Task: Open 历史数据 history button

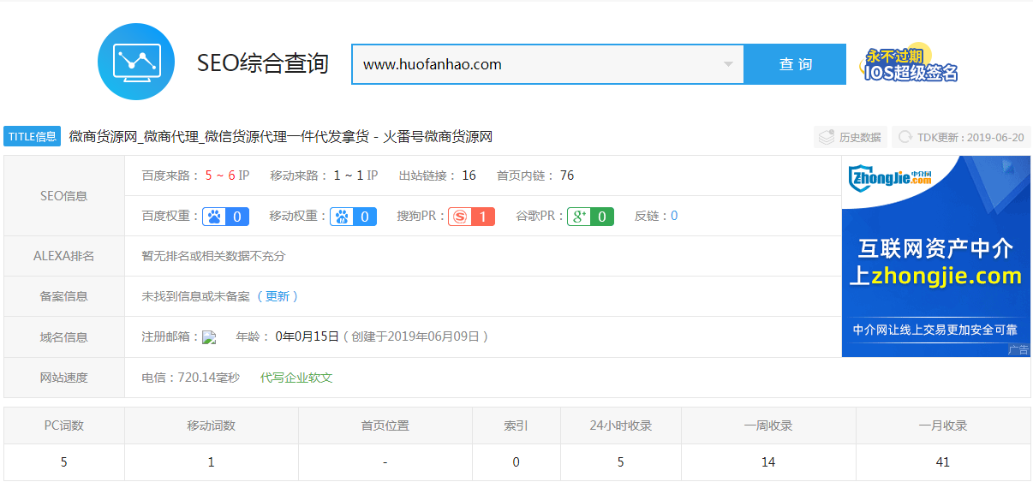Action: pyautogui.click(x=850, y=137)
